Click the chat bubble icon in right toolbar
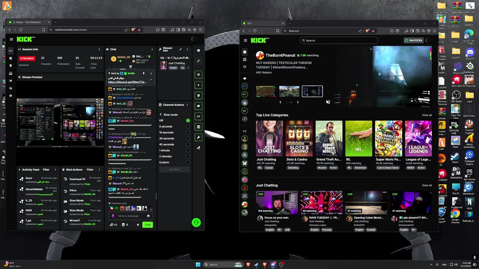Image resolution: width=479 pixels, height=269 pixels. coord(198,106)
